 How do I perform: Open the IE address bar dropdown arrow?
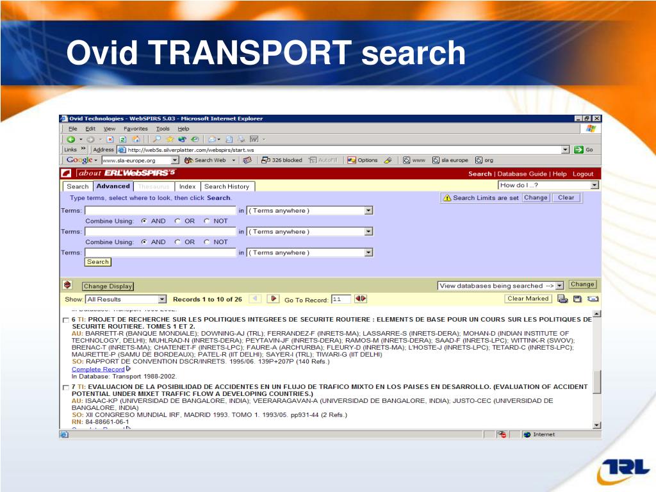565,150
